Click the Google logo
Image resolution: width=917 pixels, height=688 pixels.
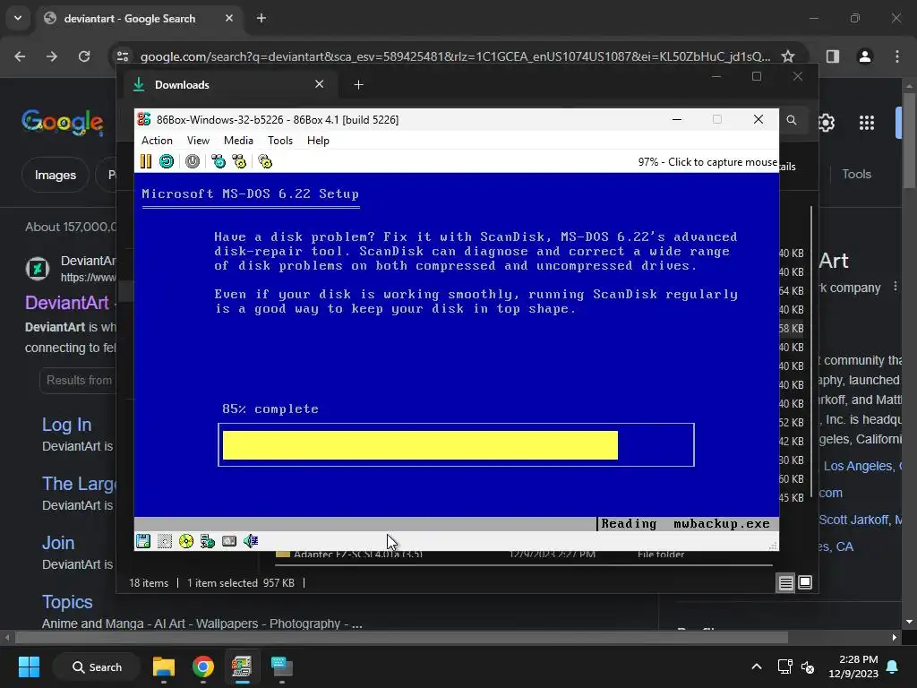[x=63, y=122]
